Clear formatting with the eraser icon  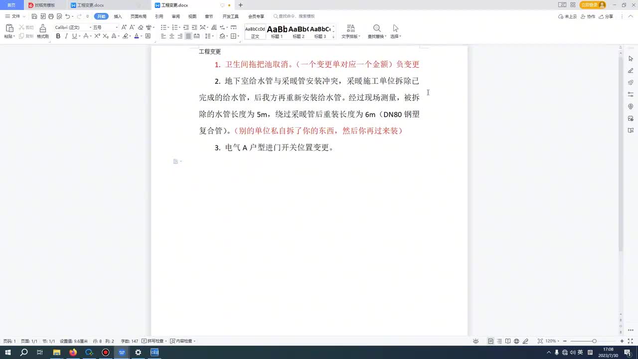click(x=141, y=27)
